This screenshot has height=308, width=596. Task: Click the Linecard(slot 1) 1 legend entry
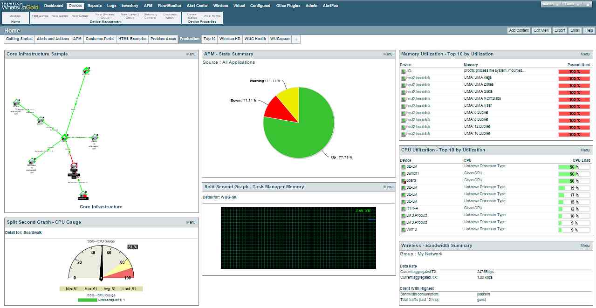102,300
